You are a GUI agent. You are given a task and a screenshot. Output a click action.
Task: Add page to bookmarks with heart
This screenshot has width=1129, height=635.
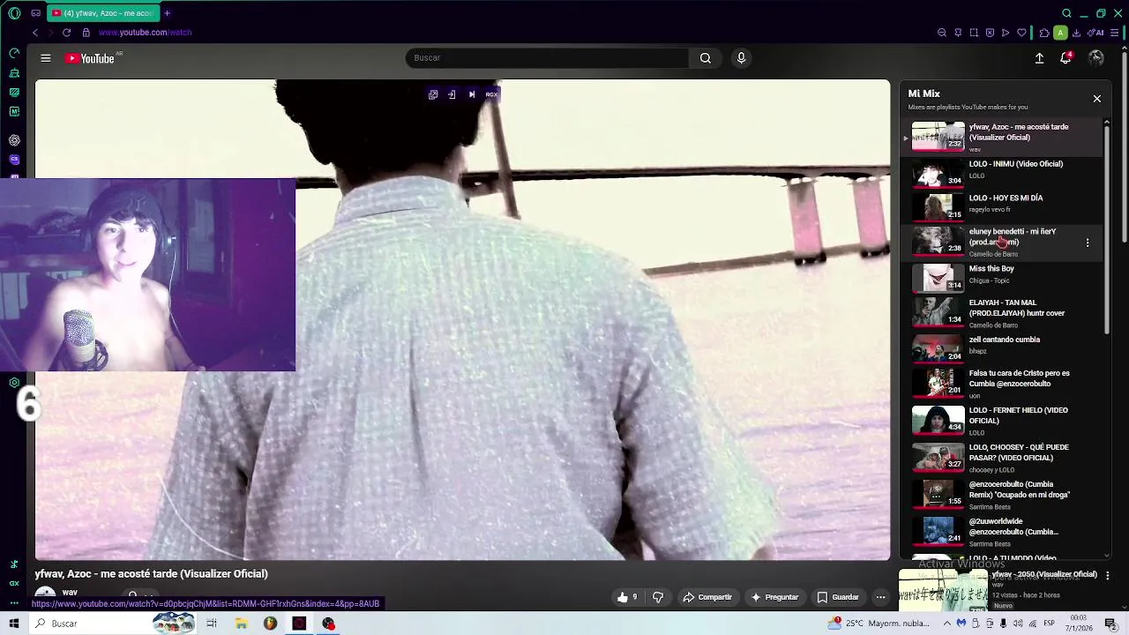coord(1021,33)
